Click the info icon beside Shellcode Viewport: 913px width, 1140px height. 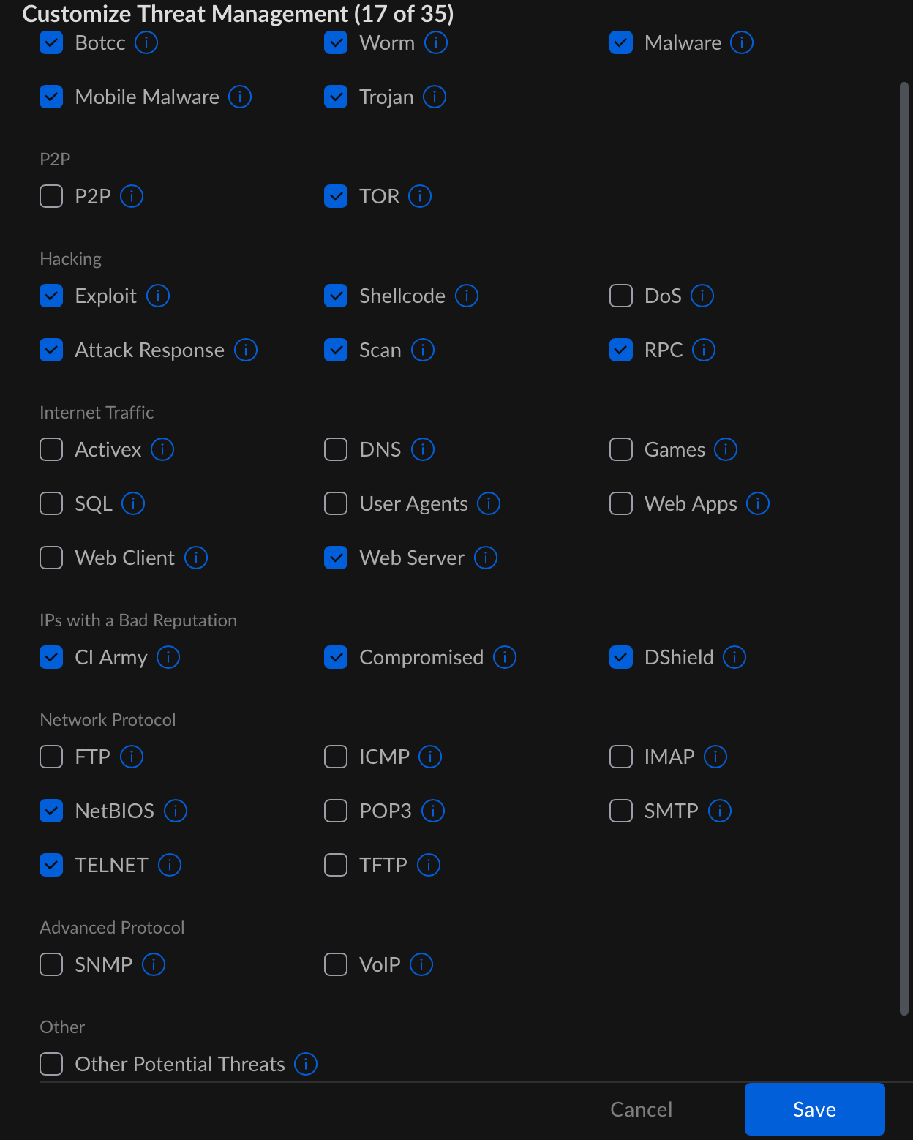tap(467, 296)
